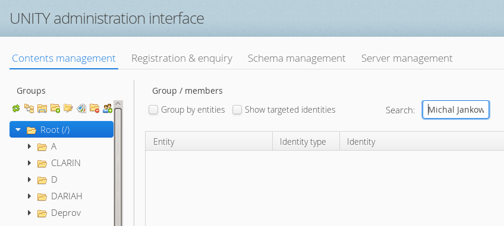
Task: Click the open folder collapse icon
Action: [x=42, y=109]
